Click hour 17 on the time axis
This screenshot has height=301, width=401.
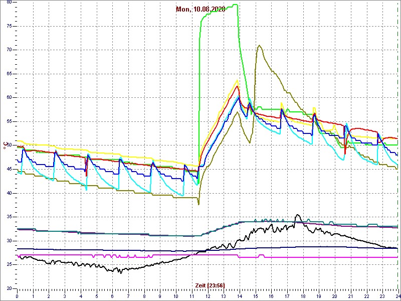[287, 296]
